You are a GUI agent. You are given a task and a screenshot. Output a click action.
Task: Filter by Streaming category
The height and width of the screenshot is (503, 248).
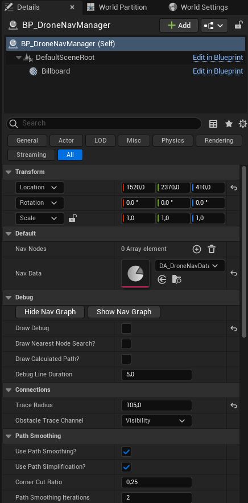click(31, 155)
